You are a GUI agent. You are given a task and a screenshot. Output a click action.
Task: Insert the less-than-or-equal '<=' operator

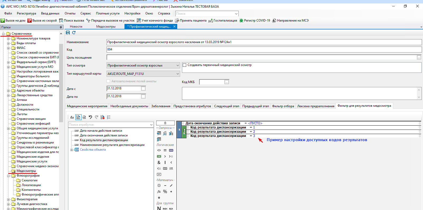[x=159, y=168]
